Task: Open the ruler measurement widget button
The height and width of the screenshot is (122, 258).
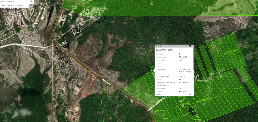Action: (x=19, y=8)
